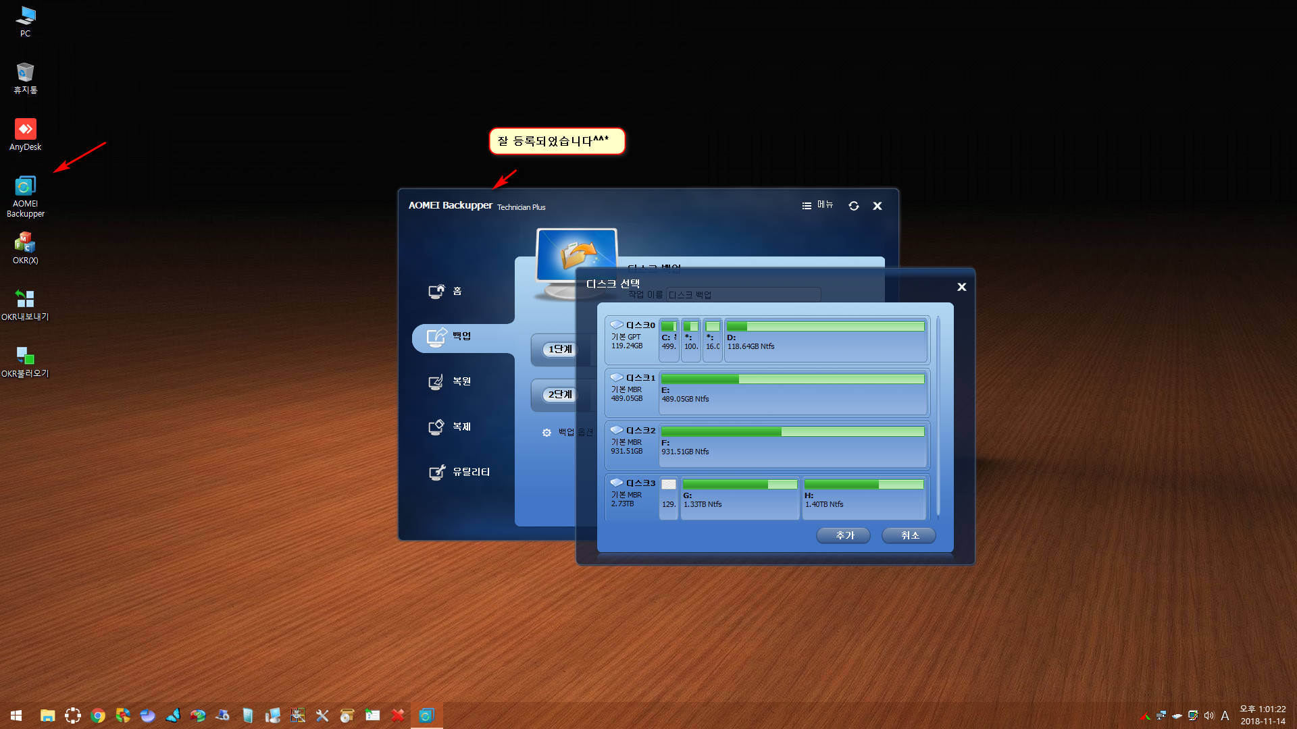Toggle the input language A indicator

(x=1225, y=715)
